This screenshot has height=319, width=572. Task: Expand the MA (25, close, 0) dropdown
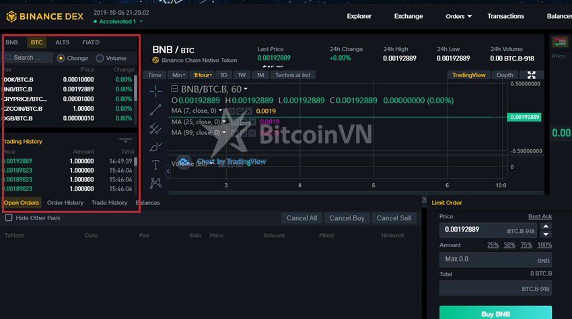(224, 122)
